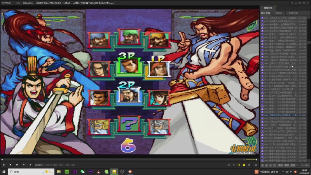Move selected playlist item up
This screenshot has width=311, height=175.
tap(267, 165)
